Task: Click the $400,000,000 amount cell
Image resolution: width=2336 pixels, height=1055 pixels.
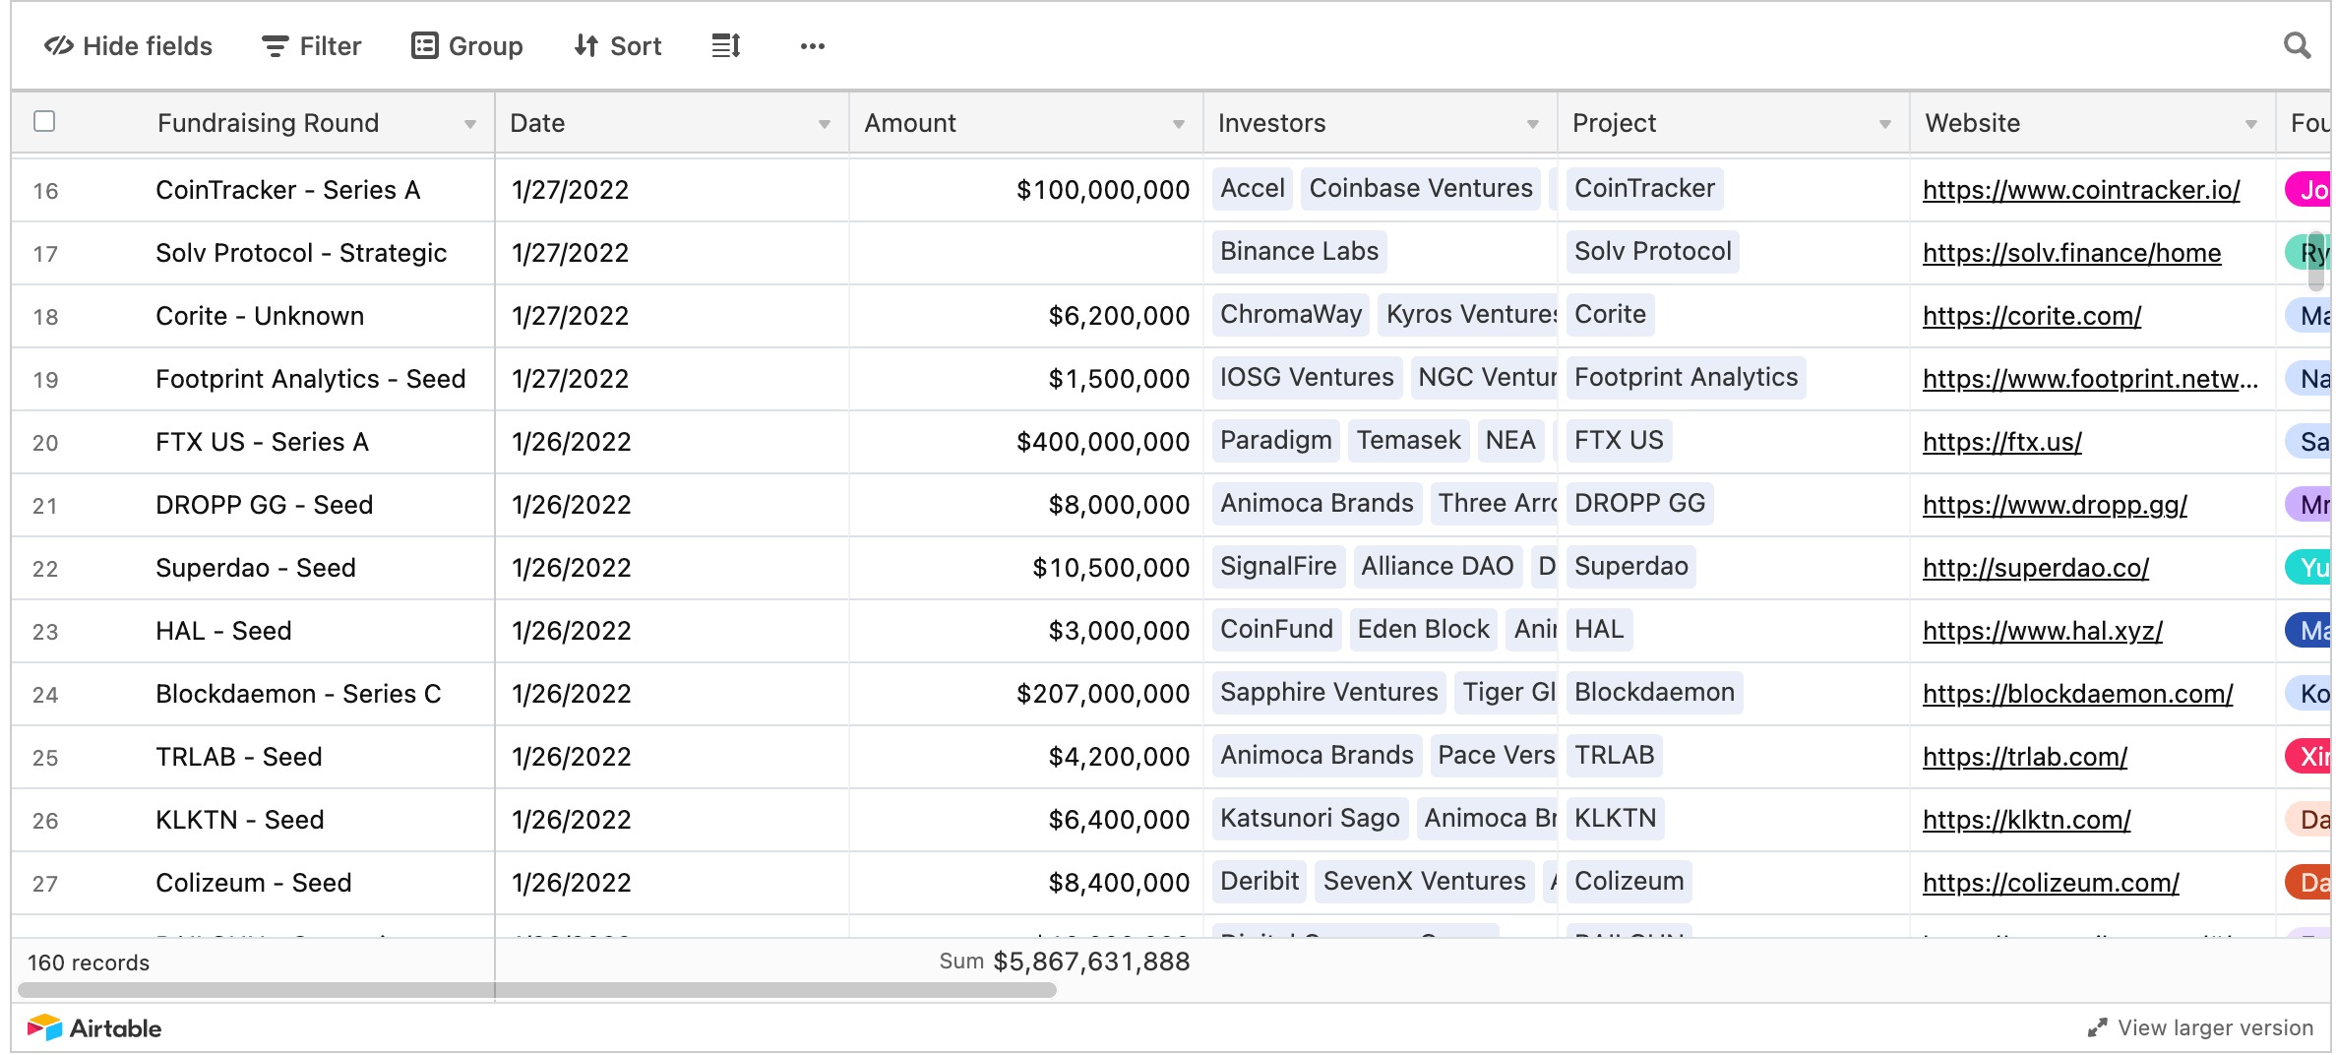Action: pos(1025,442)
